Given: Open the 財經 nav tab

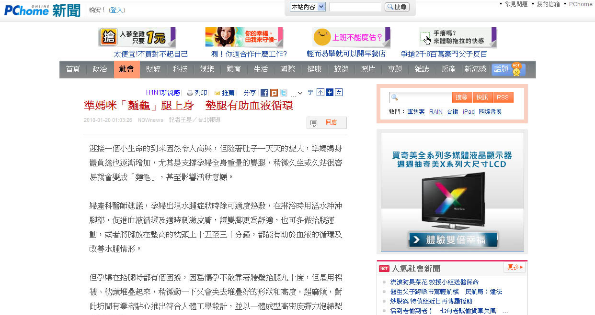Looking at the screenshot, I should pos(153,69).
